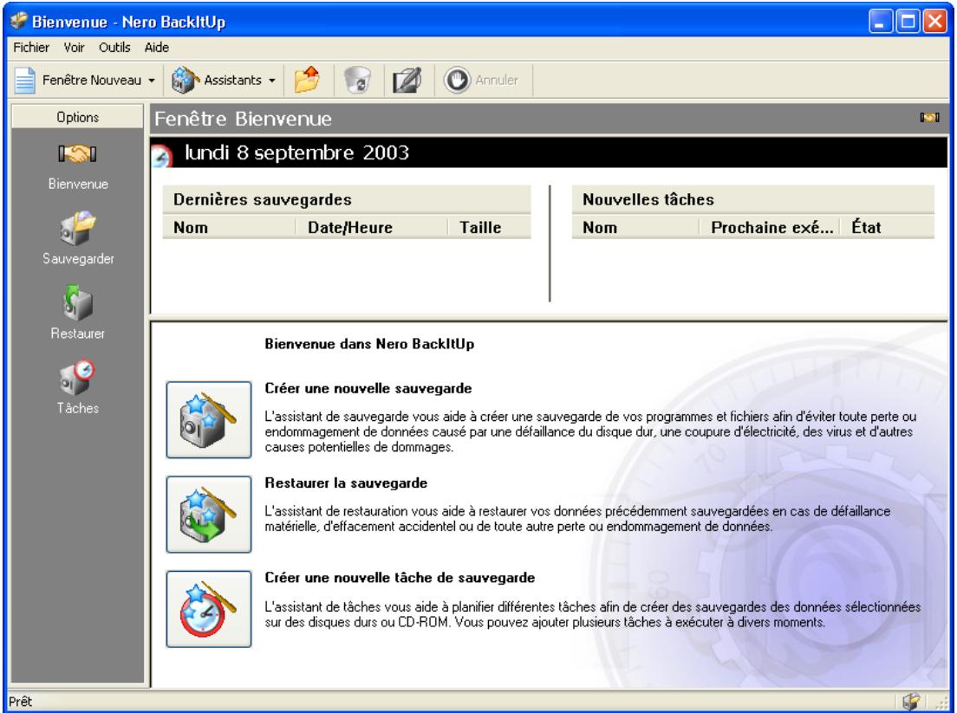Maximize the Nero BackItUp window
The image size is (957, 713).
coord(908,22)
